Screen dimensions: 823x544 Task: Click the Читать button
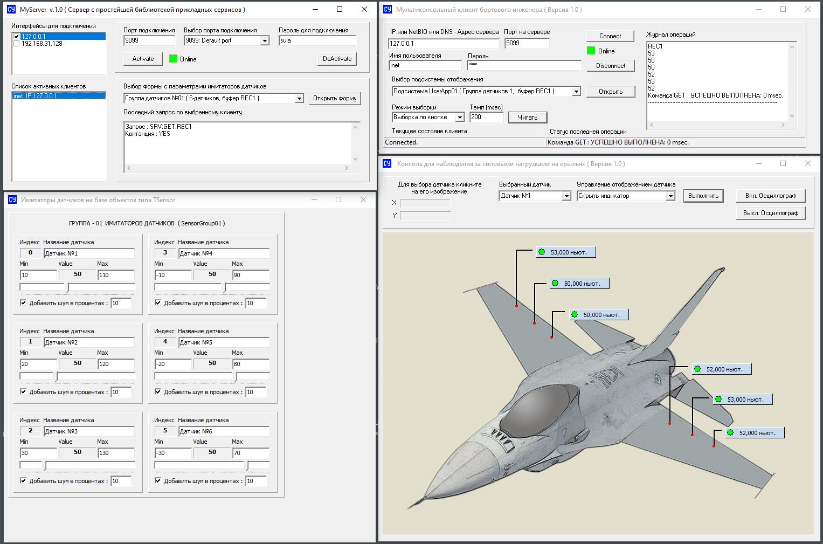(527, 118)
